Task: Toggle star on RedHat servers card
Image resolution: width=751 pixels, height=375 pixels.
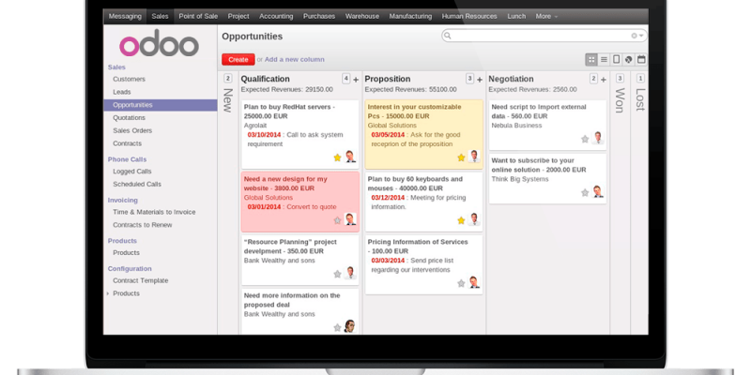Action: pyautogui.click(x=337, y=157)
